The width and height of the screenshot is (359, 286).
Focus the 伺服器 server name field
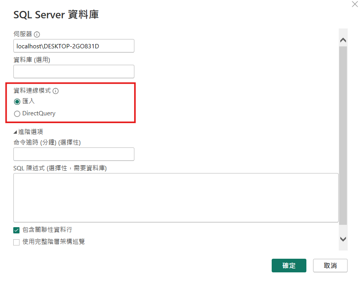[x=74, y=46]
